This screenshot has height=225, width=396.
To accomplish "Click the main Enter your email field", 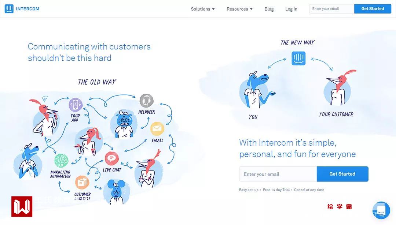I will (x=278, y=174).
